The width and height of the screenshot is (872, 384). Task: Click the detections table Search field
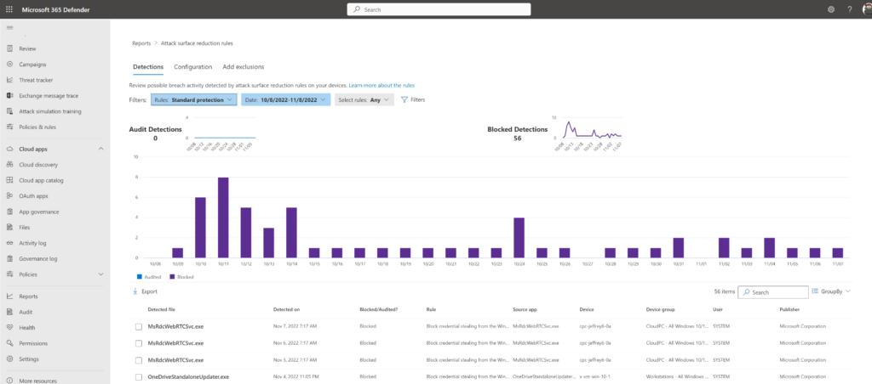coord(773,292)
